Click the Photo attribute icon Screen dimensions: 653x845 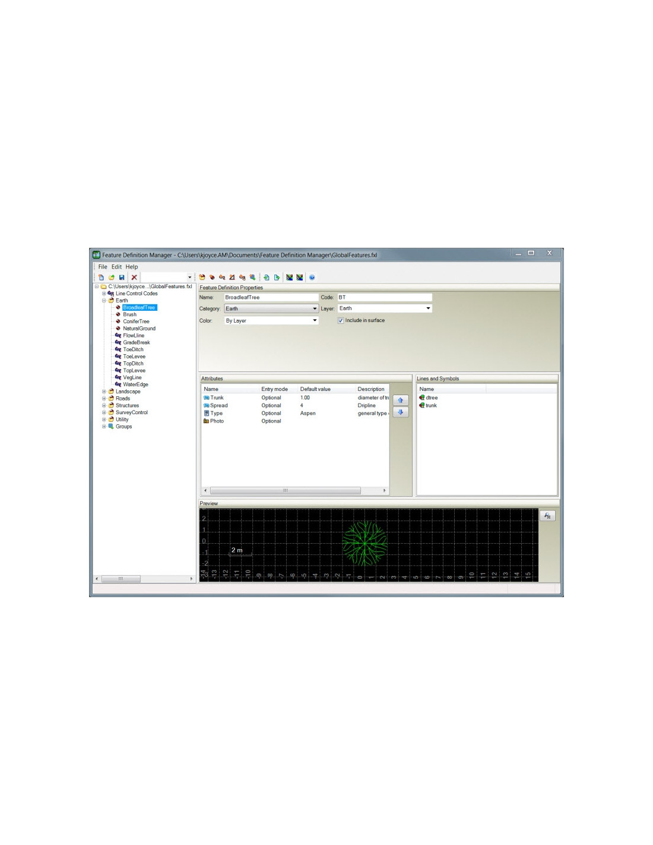(207, 421)
